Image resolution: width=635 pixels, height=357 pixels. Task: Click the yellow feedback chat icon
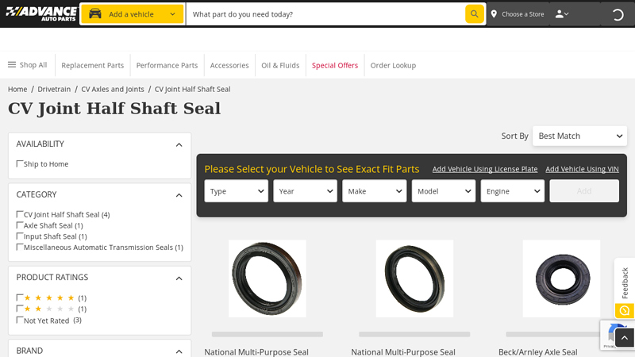tap(625, 310)
